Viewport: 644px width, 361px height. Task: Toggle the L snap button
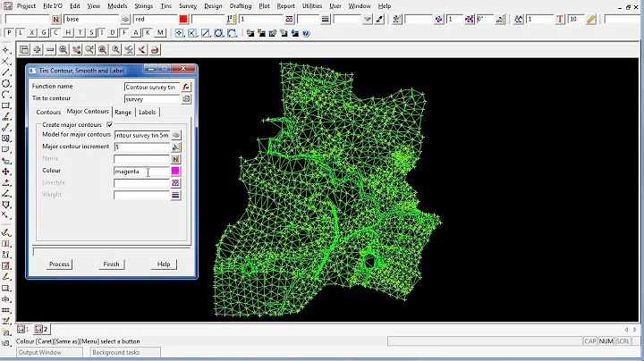(x=21, y=33)
